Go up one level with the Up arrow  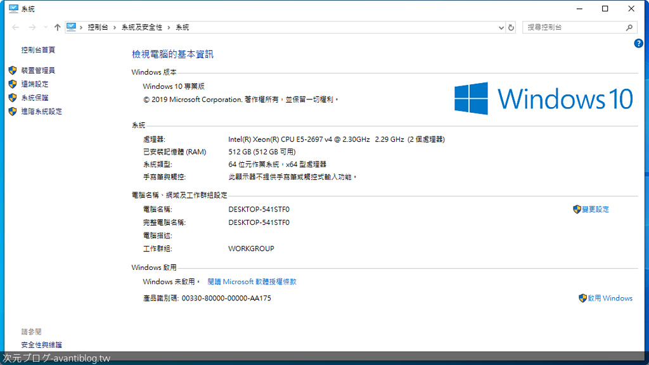(57, 27)
